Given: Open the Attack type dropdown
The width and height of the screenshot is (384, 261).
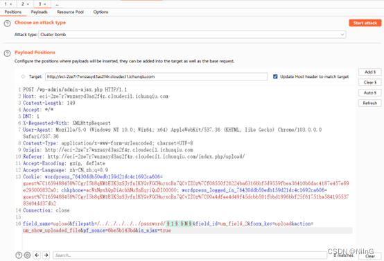Looking at the screenshot, I should tap(192, 35).
